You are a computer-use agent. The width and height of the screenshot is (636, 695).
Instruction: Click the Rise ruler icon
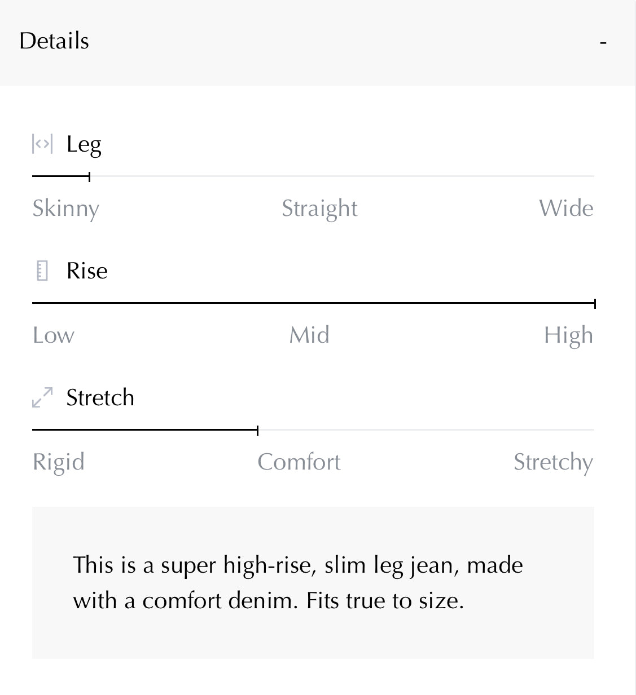(x=42, y=271)
